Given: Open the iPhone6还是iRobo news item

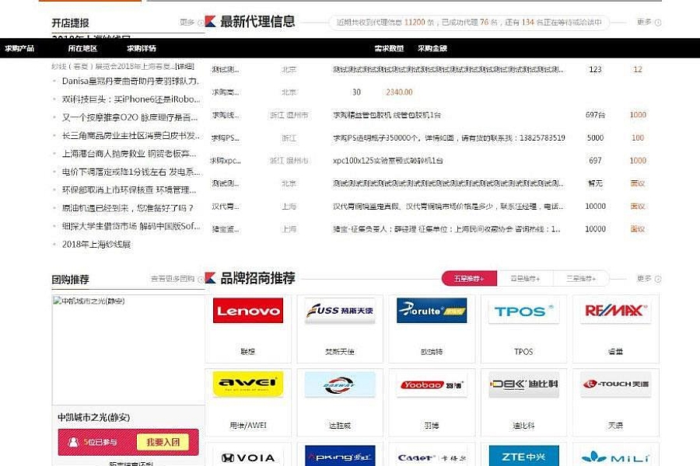Looking at the screenshot, I should click(131, 99).
